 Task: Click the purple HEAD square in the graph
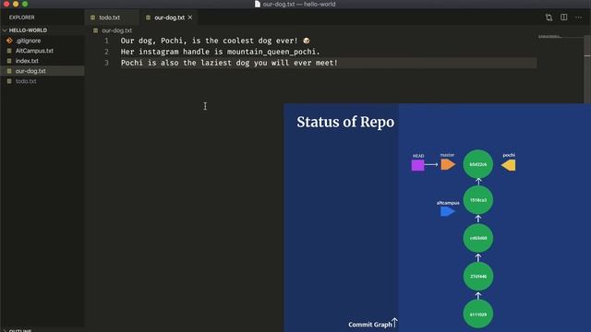[417, 165]
